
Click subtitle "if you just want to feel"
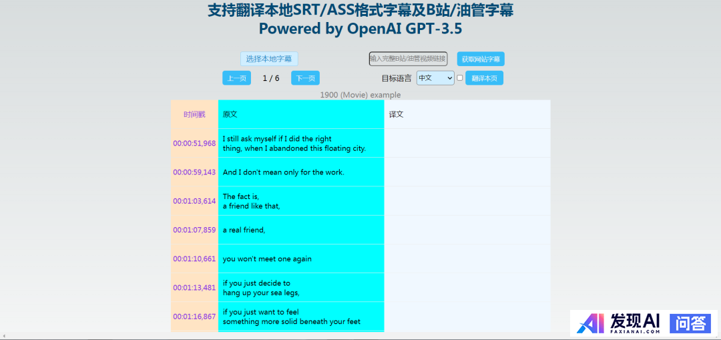(261, 312)
